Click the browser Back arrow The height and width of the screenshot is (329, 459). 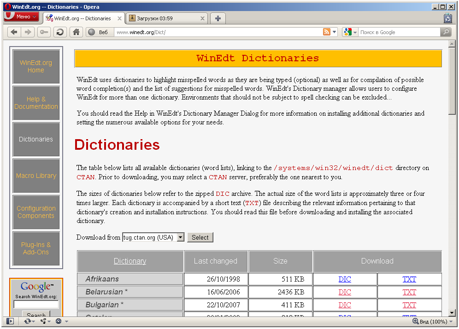pyautogui.click(x=14, y=32)
